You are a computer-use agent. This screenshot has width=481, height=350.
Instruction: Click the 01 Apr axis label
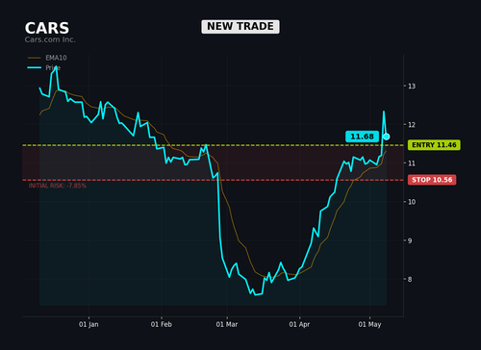299,324
